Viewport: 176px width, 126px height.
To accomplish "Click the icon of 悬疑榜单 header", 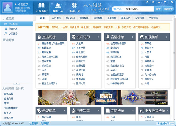I will pos(39,111).
